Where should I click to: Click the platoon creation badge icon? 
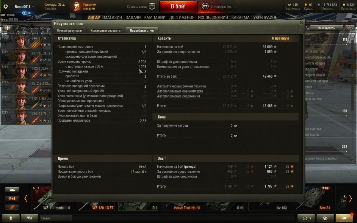click(152, 6)
